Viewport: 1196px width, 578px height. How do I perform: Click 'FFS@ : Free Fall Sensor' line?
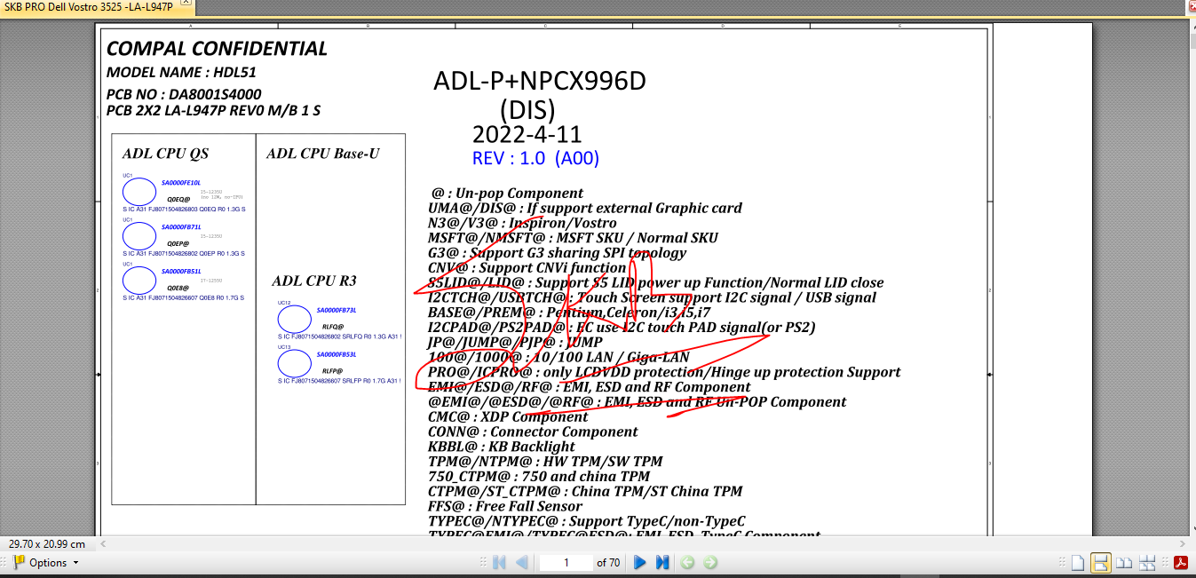click(x=505, y=507)
